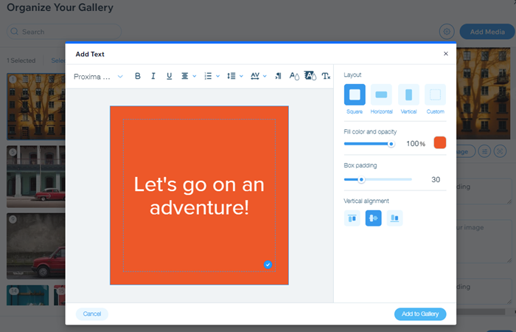The image size is (516, 332).
Task: Click the gallery settings gear icon
Action: (447, 32)
